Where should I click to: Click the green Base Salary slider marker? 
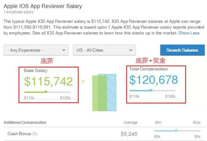point(46,92)
